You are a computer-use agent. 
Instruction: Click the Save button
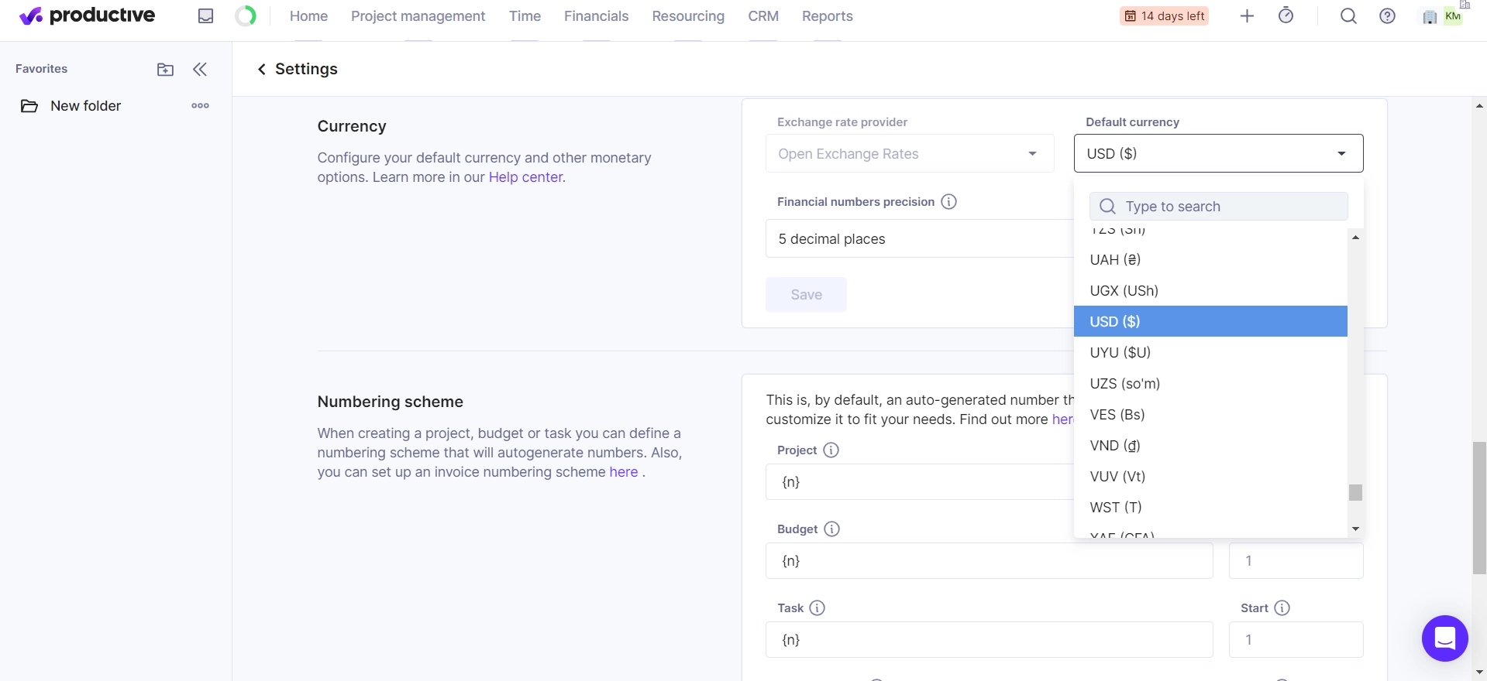[x=806, y=295]
